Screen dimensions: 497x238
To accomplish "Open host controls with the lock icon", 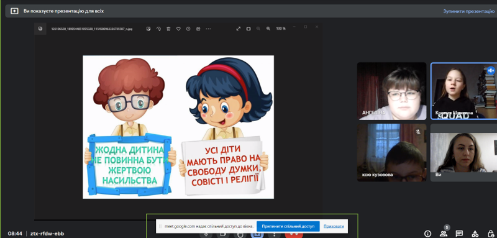I will pos(491,234).
